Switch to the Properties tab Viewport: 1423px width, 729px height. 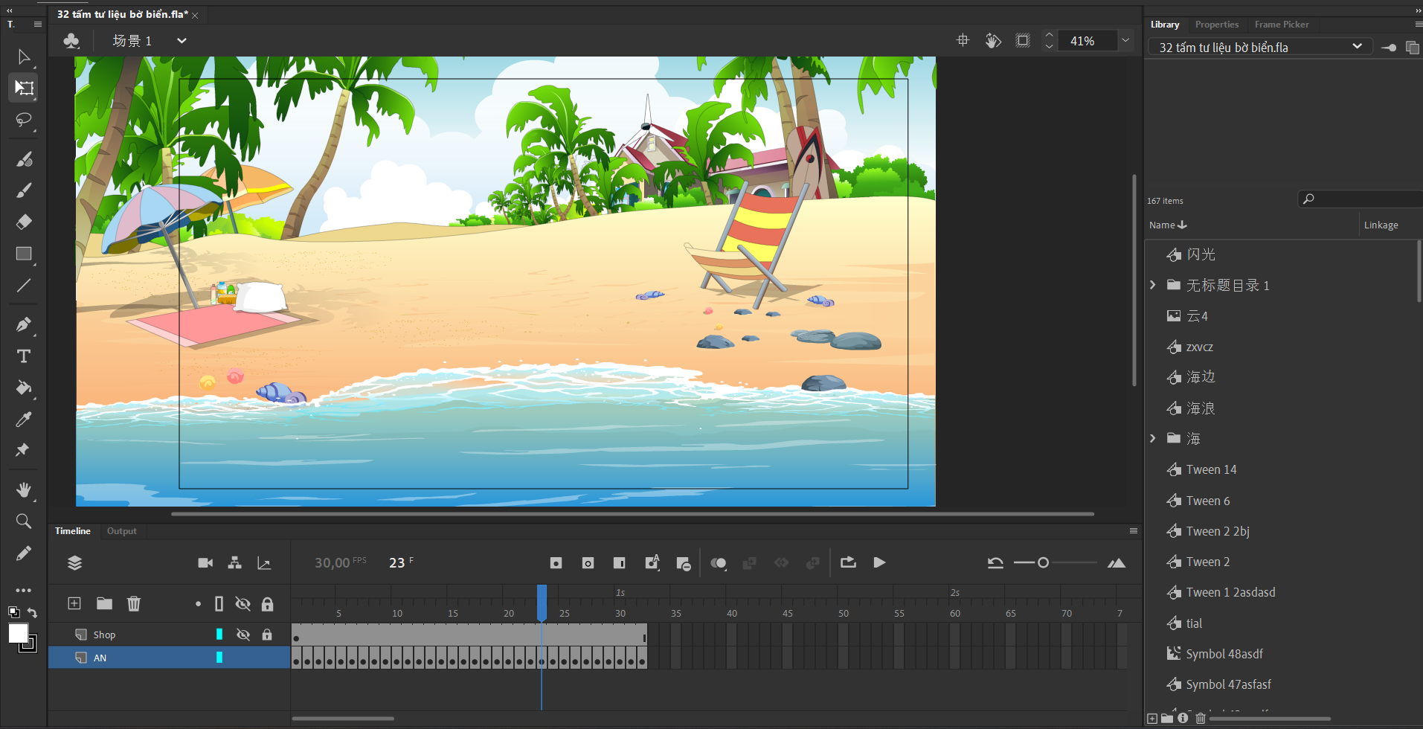tap(1216, 25)
